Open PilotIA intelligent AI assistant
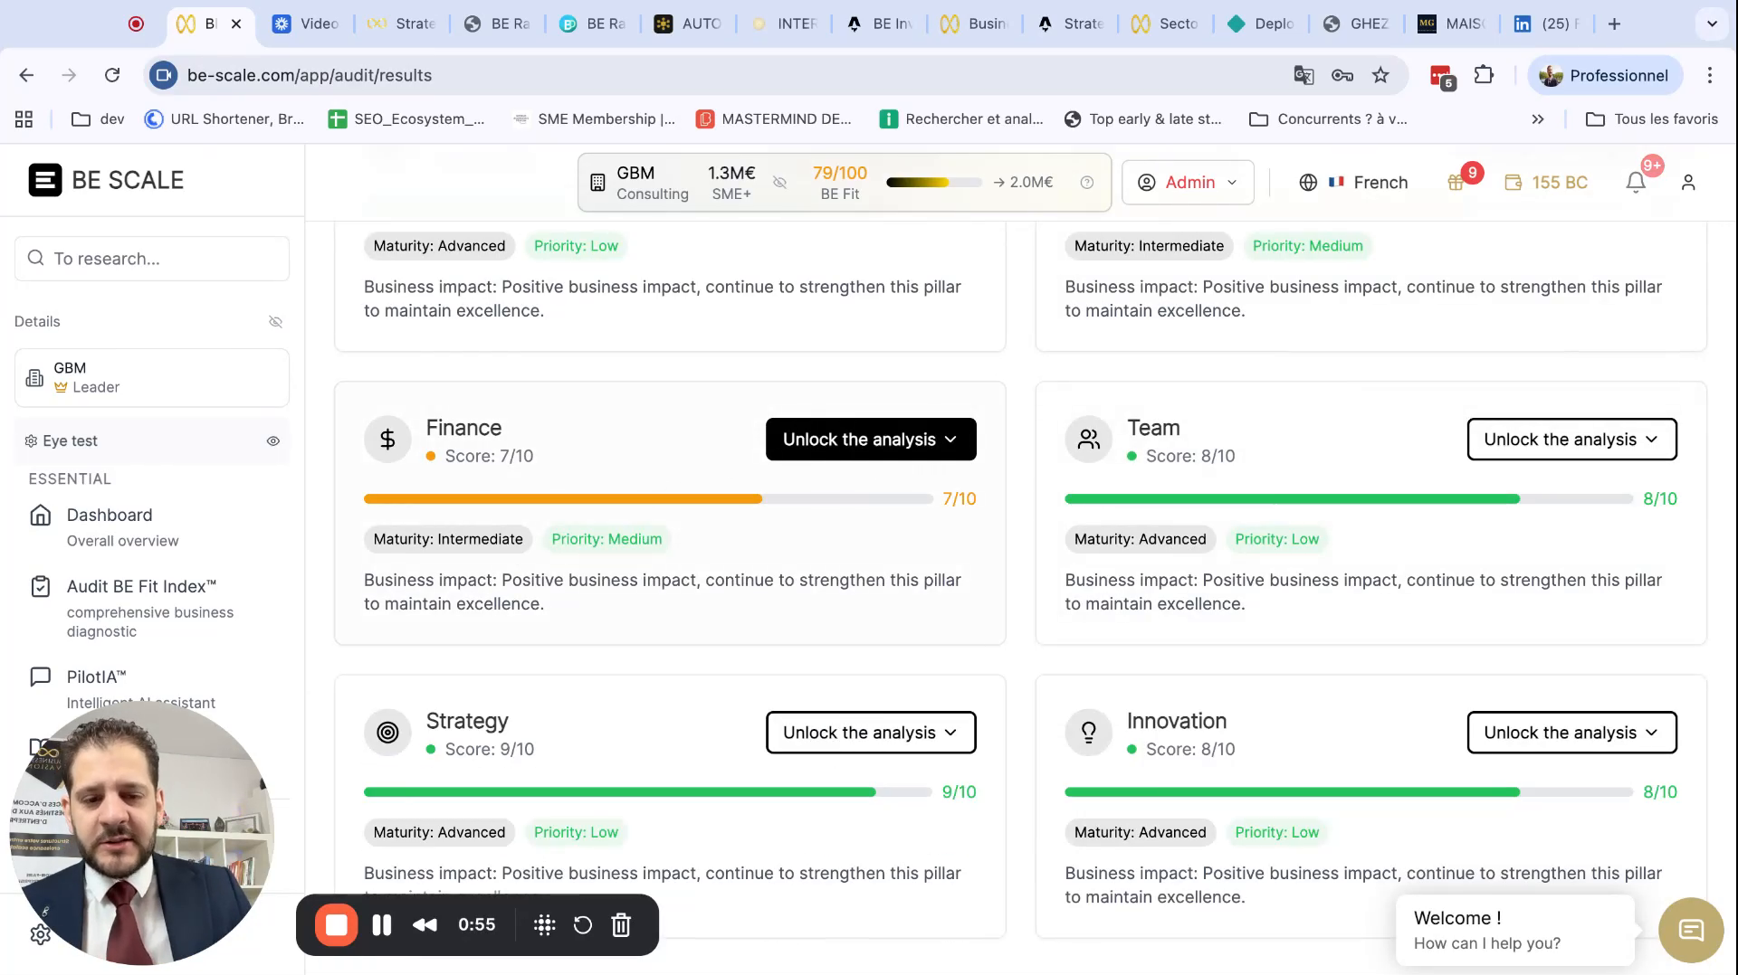1738x975 pixels. (x=96, y=677)
